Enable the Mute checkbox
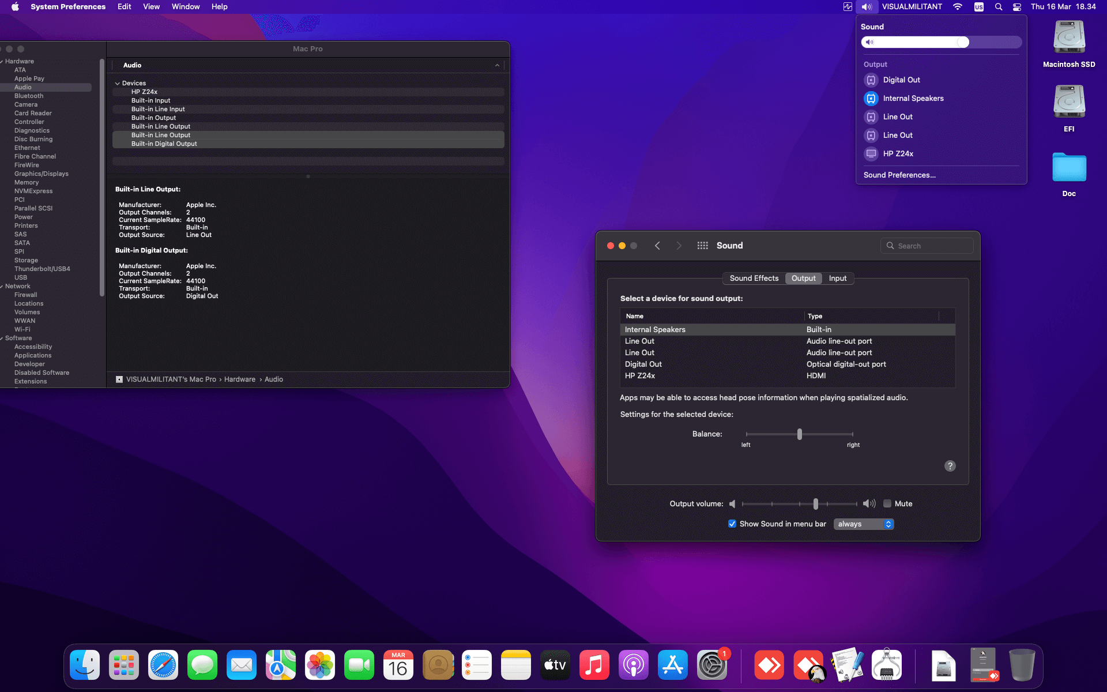1107x692 pixels. click(887, 503)
